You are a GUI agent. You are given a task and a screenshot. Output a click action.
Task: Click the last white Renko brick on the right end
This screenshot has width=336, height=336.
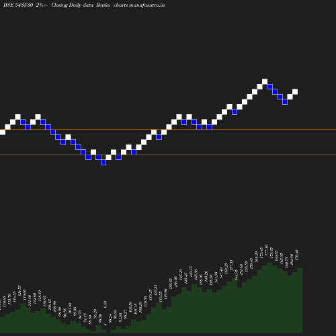click(295, 91)
